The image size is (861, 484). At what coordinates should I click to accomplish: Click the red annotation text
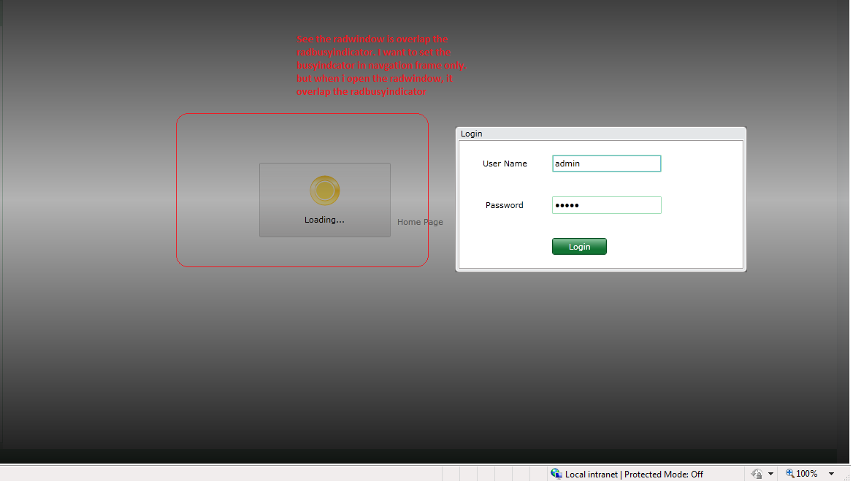[x=380, y=65]
